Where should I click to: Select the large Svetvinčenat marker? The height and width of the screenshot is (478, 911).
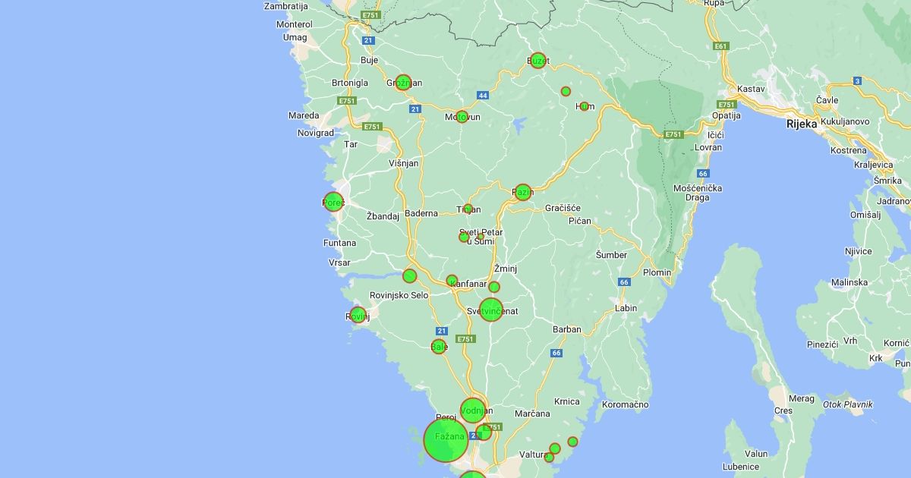(491, 310)
